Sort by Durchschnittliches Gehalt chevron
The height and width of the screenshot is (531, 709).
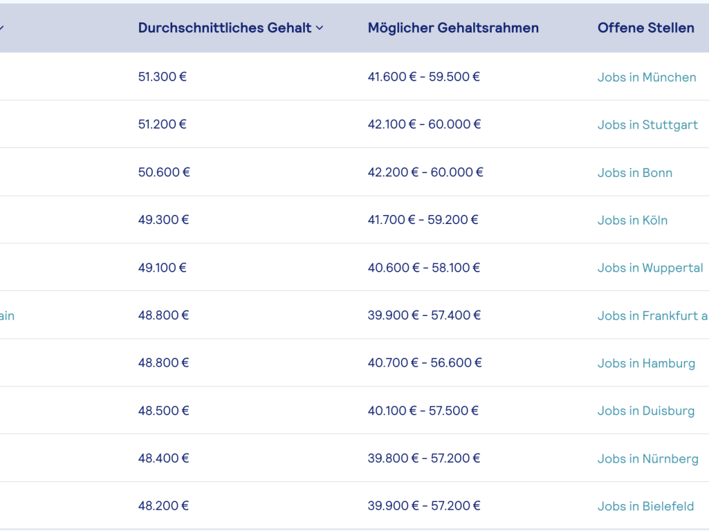click(320, 28)
